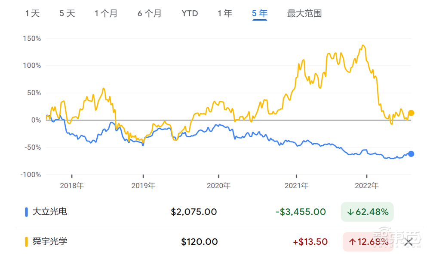The image size is (430, 256).
Task: Select the 1年 time range
Action: 225,13
